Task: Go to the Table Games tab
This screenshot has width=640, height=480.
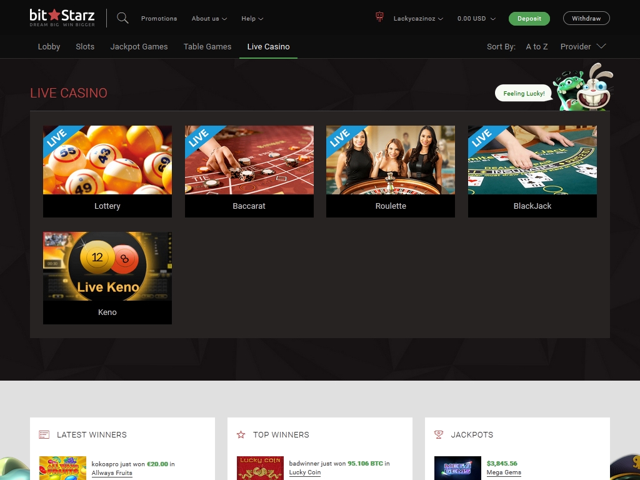Action: tap(207, 46)
